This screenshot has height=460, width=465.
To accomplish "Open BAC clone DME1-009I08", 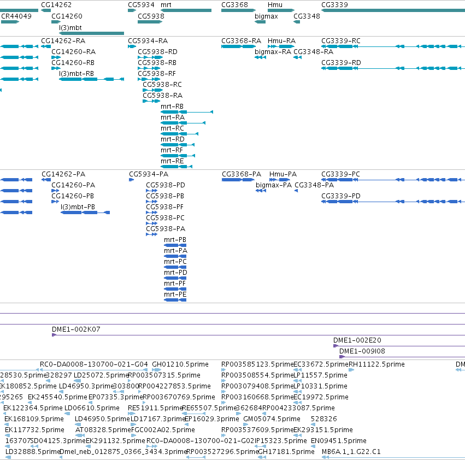I will coord(402,357).
